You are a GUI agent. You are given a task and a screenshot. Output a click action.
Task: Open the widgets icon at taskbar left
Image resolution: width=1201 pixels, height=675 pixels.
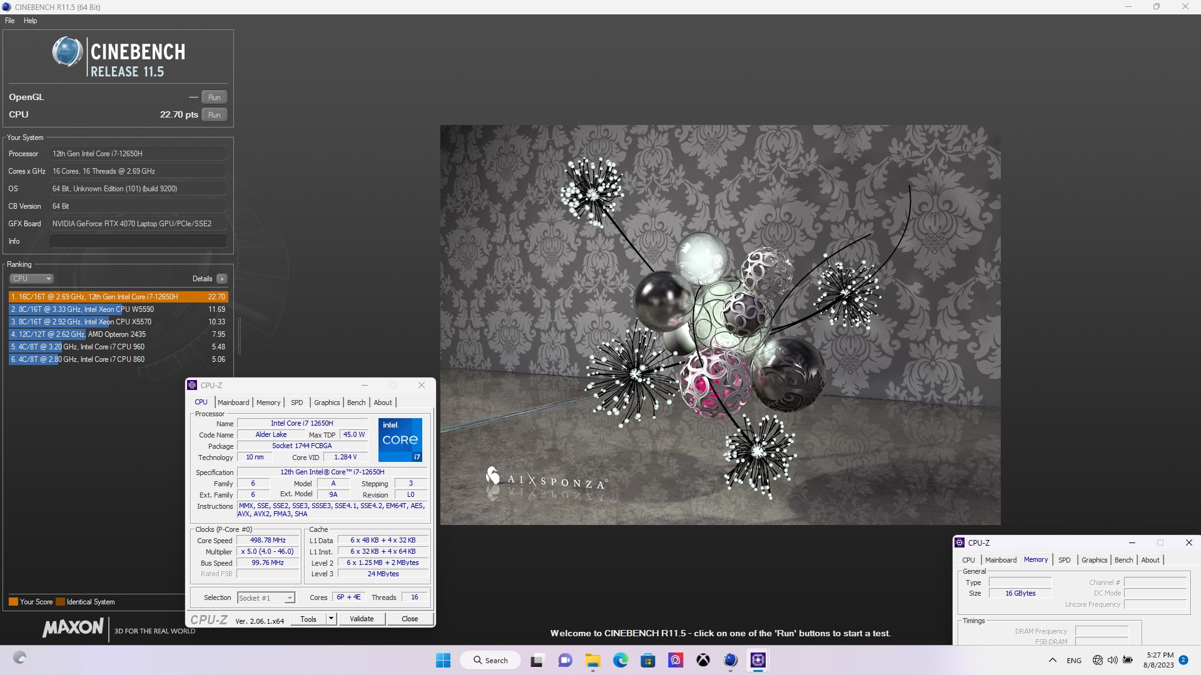point(20,658)
